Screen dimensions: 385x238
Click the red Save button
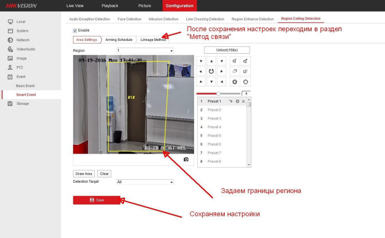[x=97, y=200]
